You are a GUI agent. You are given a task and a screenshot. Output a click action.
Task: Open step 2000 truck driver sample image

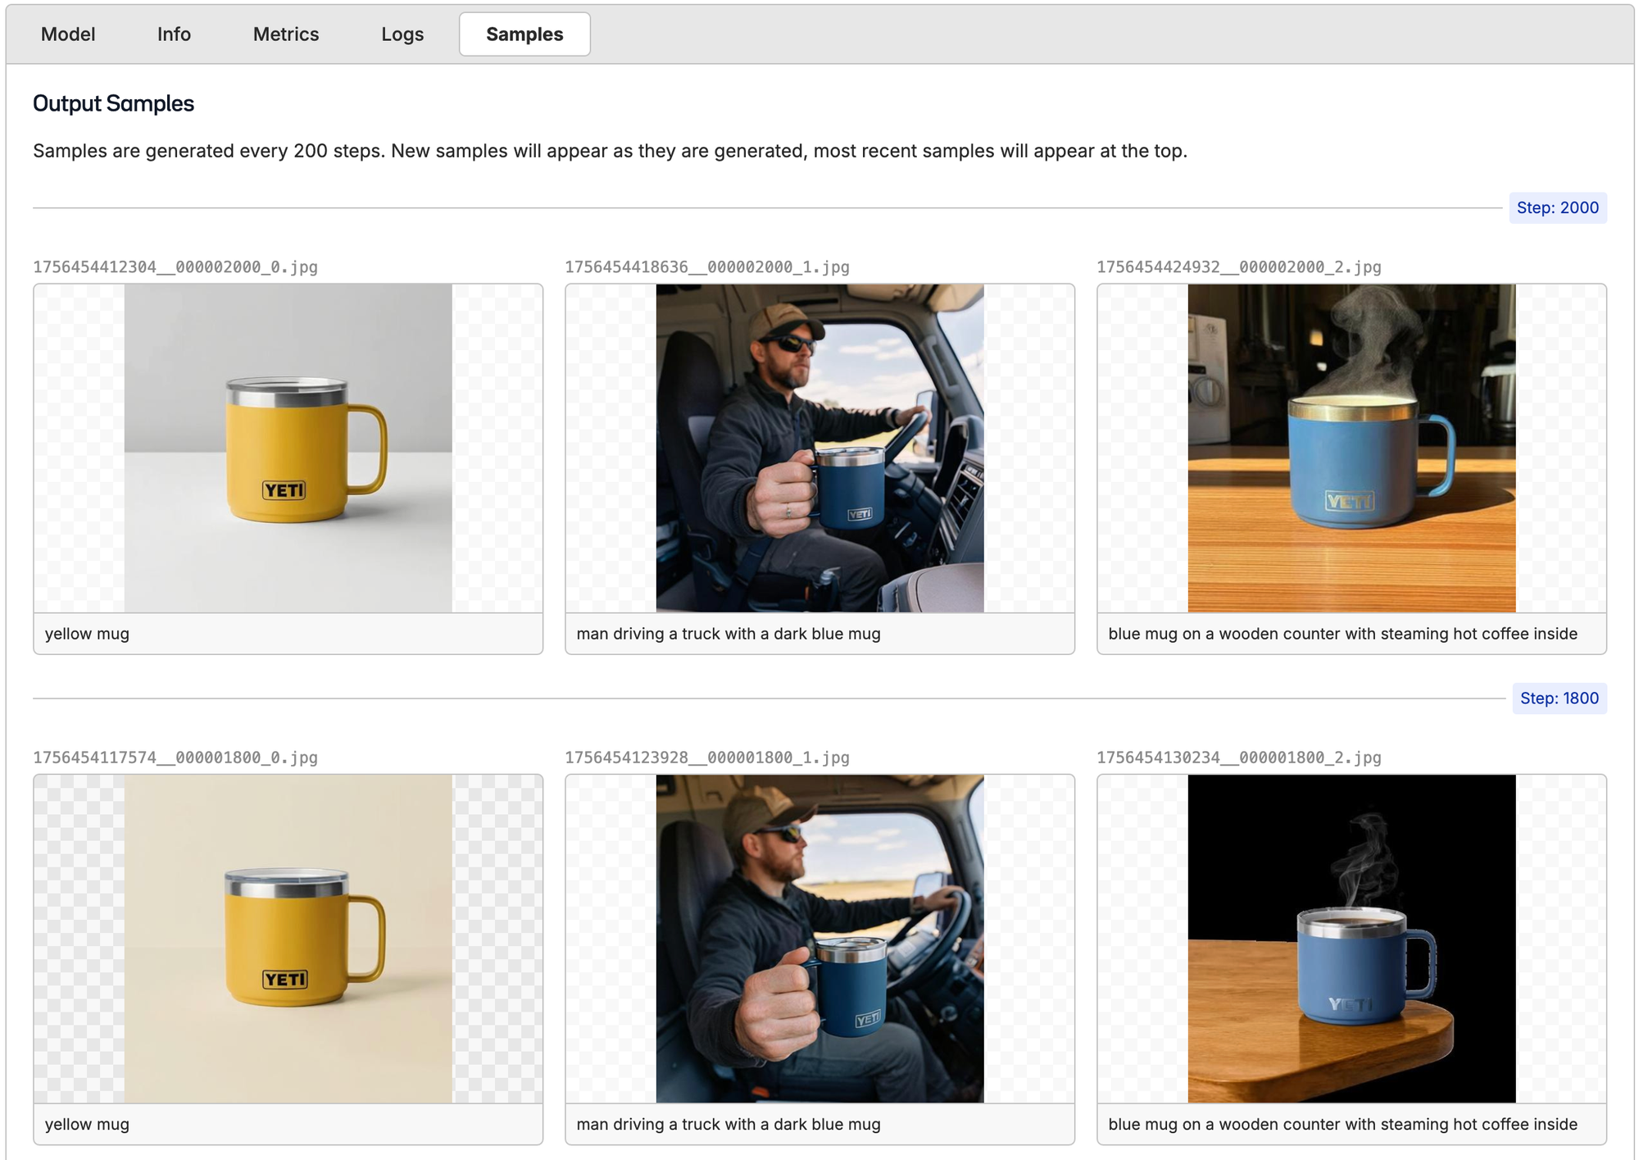tap(819, 448)
